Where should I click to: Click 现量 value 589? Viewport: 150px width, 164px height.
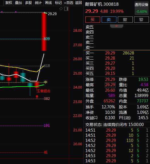coord(112,96)
